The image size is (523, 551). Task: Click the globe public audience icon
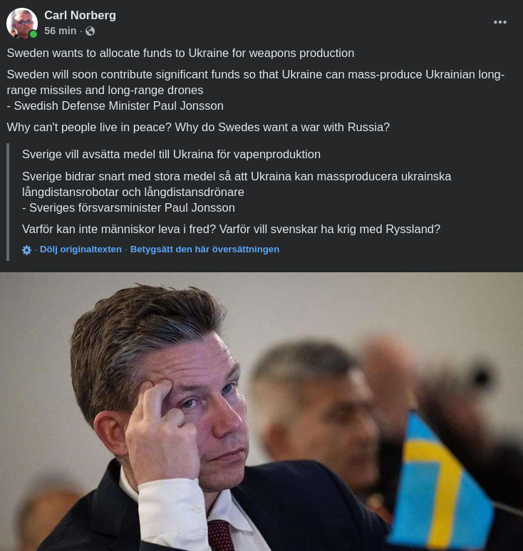click(x=90, y=31)
